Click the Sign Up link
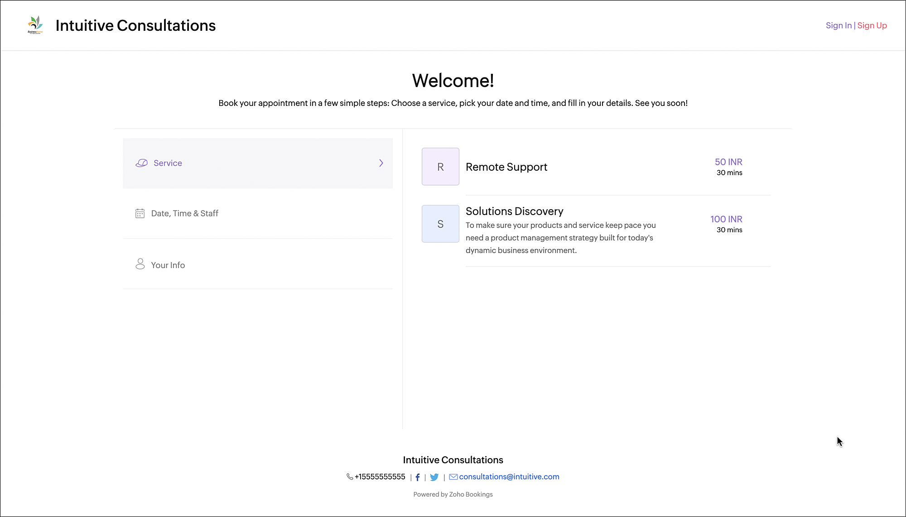906x517 pixels. coord(872,25)
